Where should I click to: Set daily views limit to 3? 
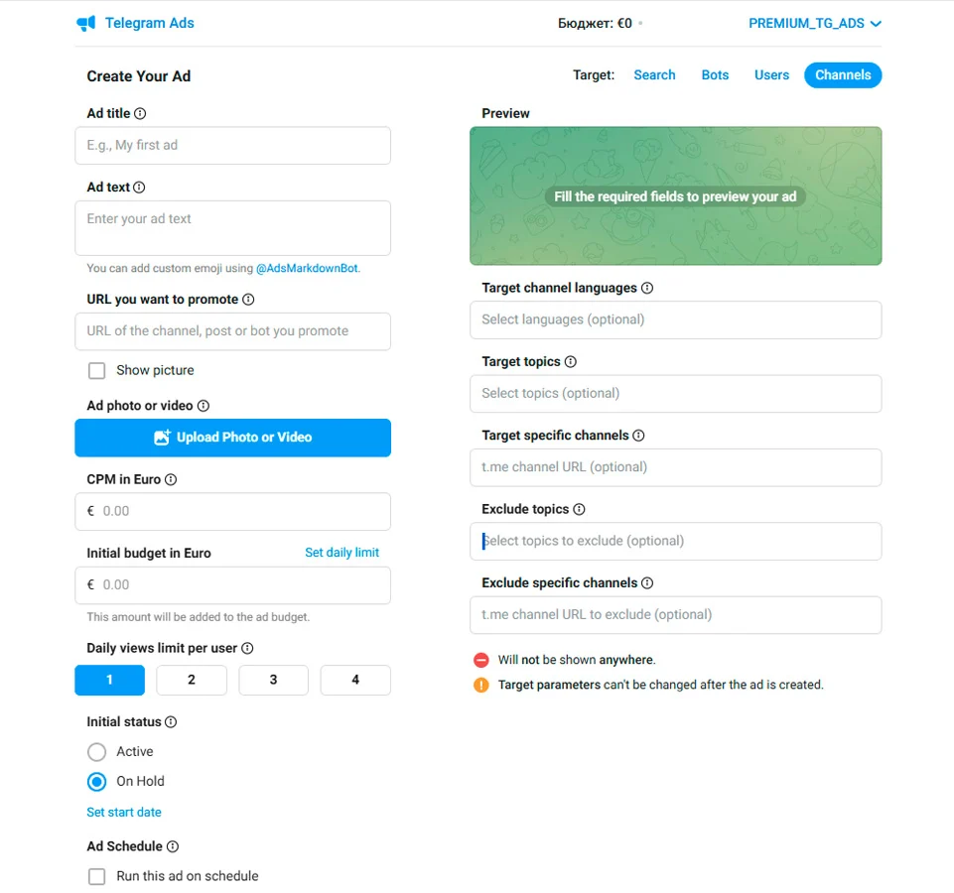[273, 680]
